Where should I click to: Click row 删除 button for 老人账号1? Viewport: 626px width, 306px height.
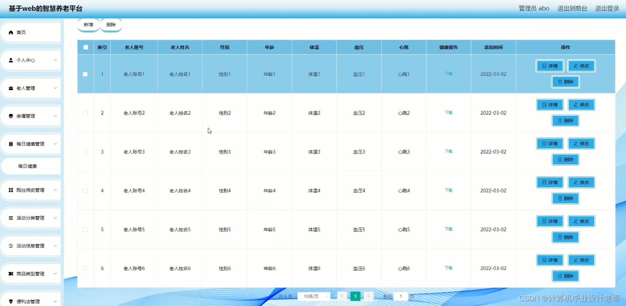pyautogui.click(x=565, y=82)
